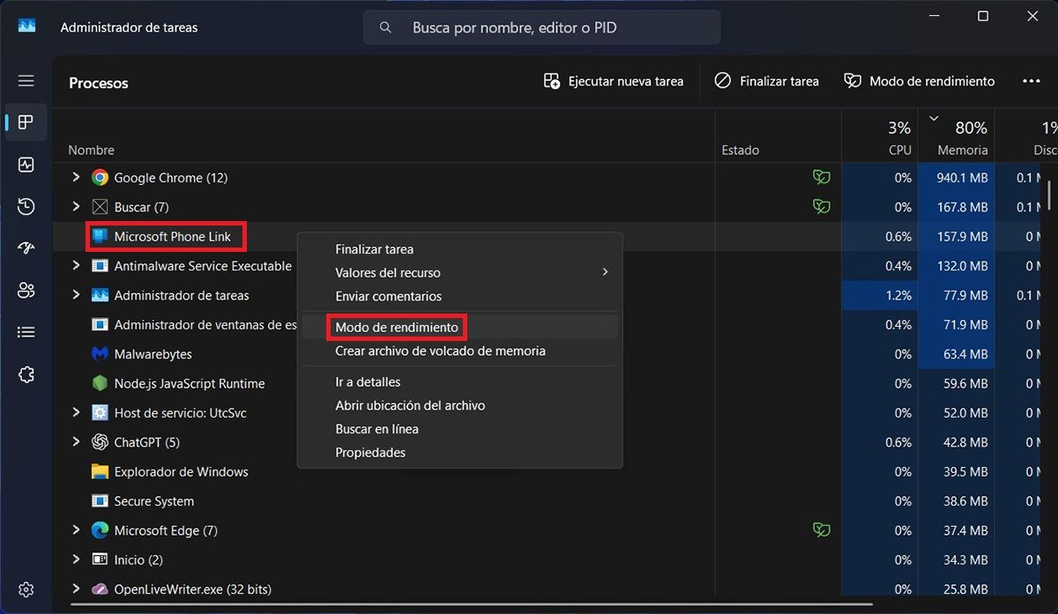Screen dimensions: 1058x614
Task: Click the Microsoft Edge process icon
Action: pos(100,530)
